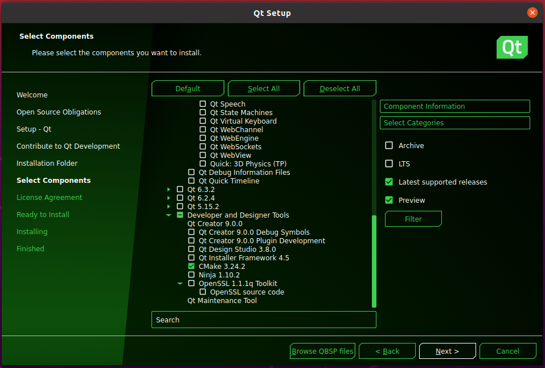Enable the LTS category checkbox

coord(389,163)
